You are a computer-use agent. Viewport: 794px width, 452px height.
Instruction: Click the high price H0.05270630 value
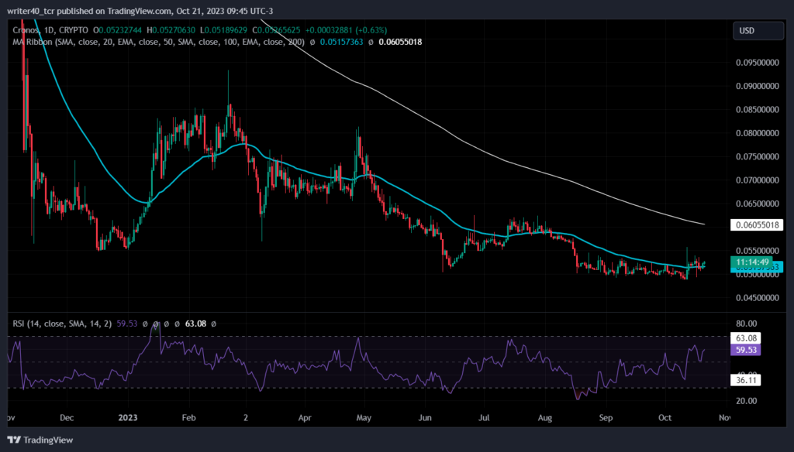[171, 30]
